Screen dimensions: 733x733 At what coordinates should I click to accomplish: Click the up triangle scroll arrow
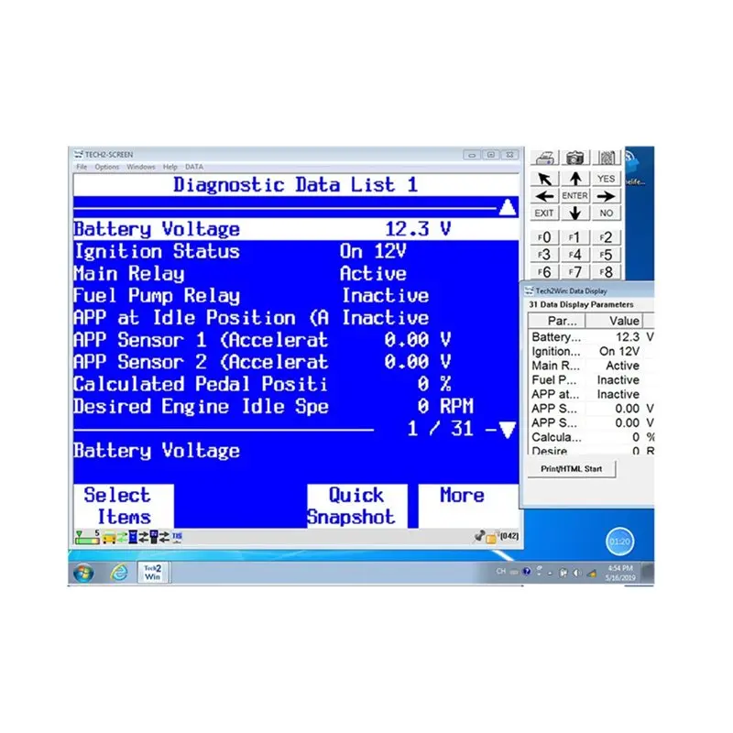pos(507,207)
